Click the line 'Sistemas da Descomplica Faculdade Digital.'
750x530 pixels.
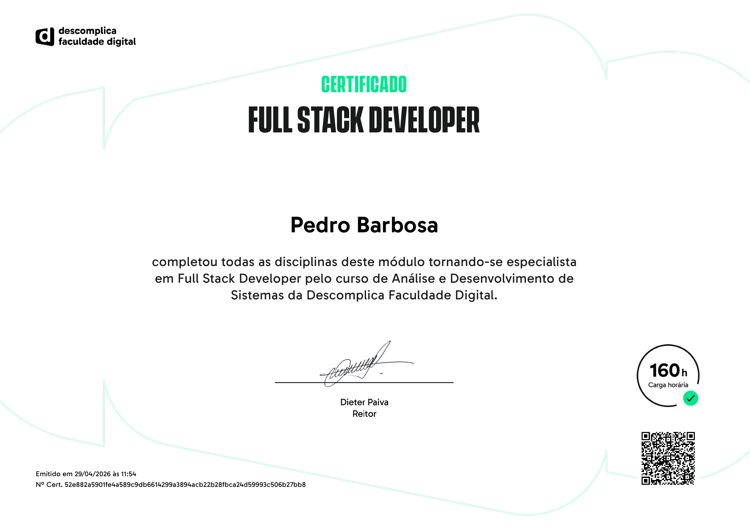(x=364, y=295)
